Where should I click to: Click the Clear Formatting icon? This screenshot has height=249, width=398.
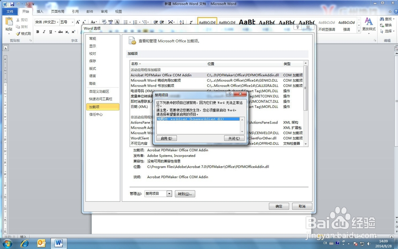pyautogui.click(x=104, y=22)
